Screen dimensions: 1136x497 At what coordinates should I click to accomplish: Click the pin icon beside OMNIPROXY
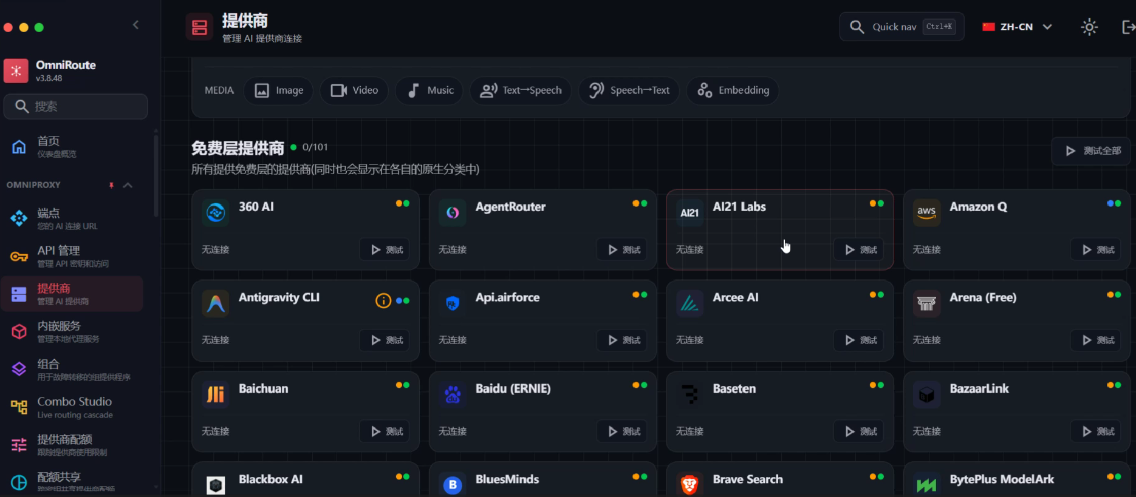click(x=111, y=185)
